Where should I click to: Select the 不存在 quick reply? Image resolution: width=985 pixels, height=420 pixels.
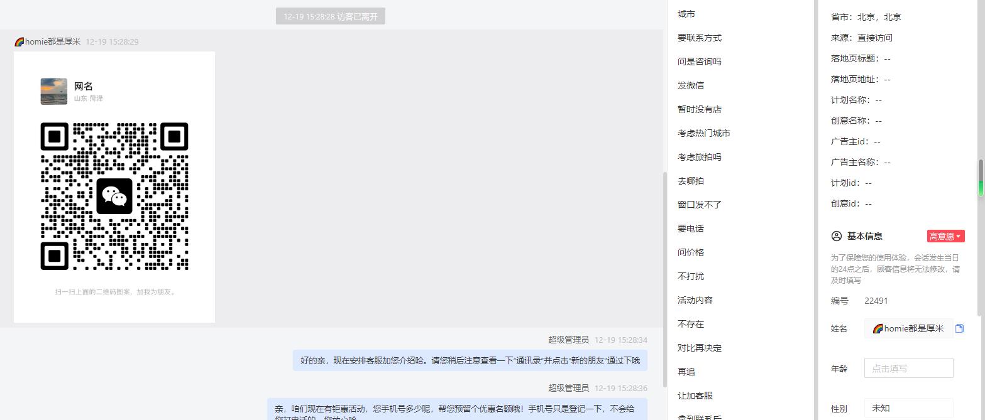691,324
